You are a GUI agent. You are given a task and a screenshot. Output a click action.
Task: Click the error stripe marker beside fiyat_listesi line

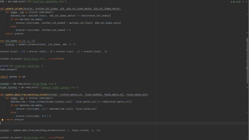point(247,87)
